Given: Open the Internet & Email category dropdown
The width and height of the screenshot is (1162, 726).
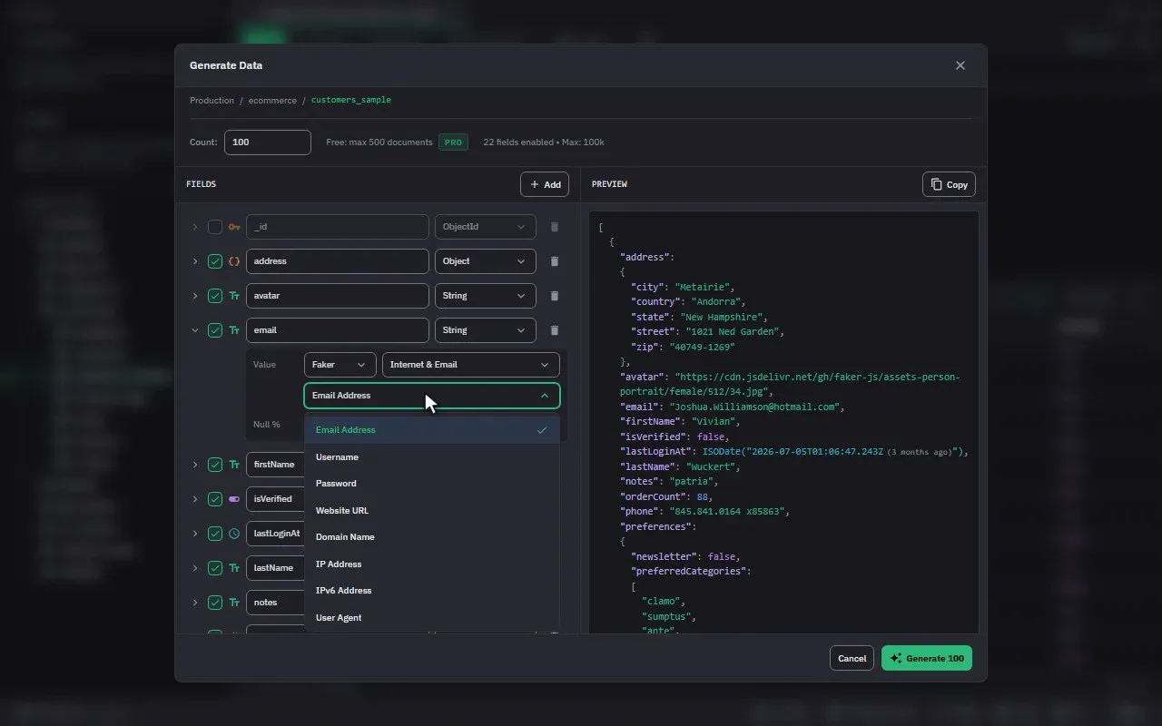Looking at the screenshot, I should pyautogui.click(x=471, y=365).
